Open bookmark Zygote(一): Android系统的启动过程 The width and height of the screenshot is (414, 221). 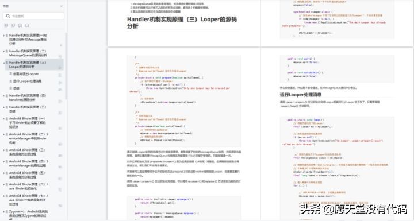[29, 215]
